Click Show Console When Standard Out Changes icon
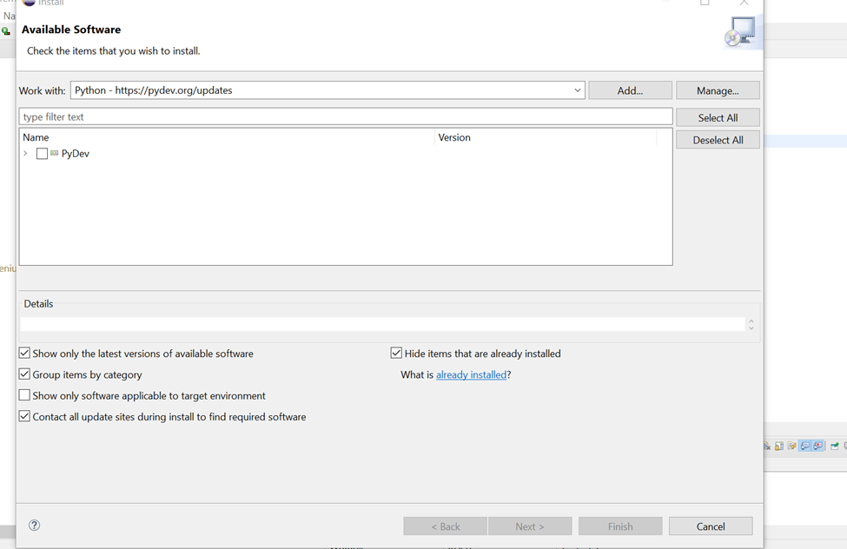 (x=805, y=446)
